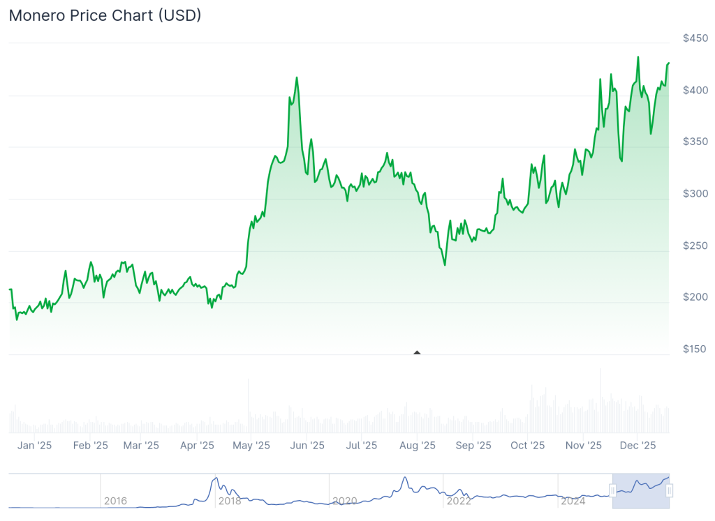Click the Jan '25 x-axis label

tap(35, 445)
